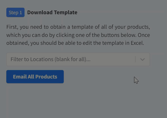The height and width of the screenshot is (118, 167).
Task: Click the Download Template heading
Action: click(52, 12)
